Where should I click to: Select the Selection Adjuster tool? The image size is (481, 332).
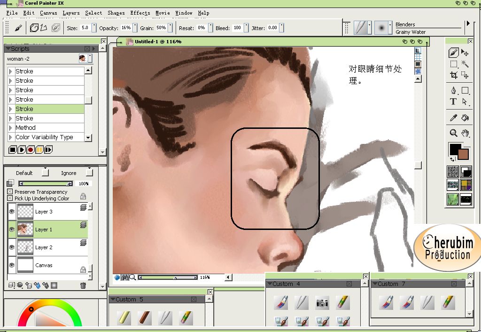[465, 75]
